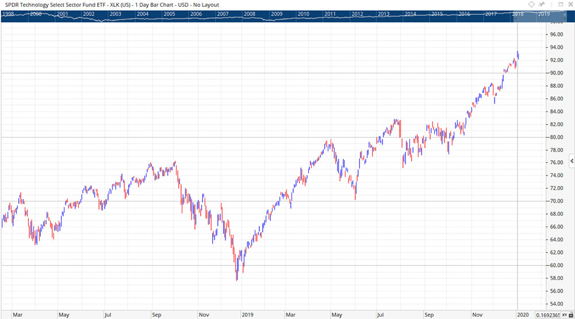575x319 pixels.
Task: Click the diamond link icon in title bar
Action: tap(532, 5)
